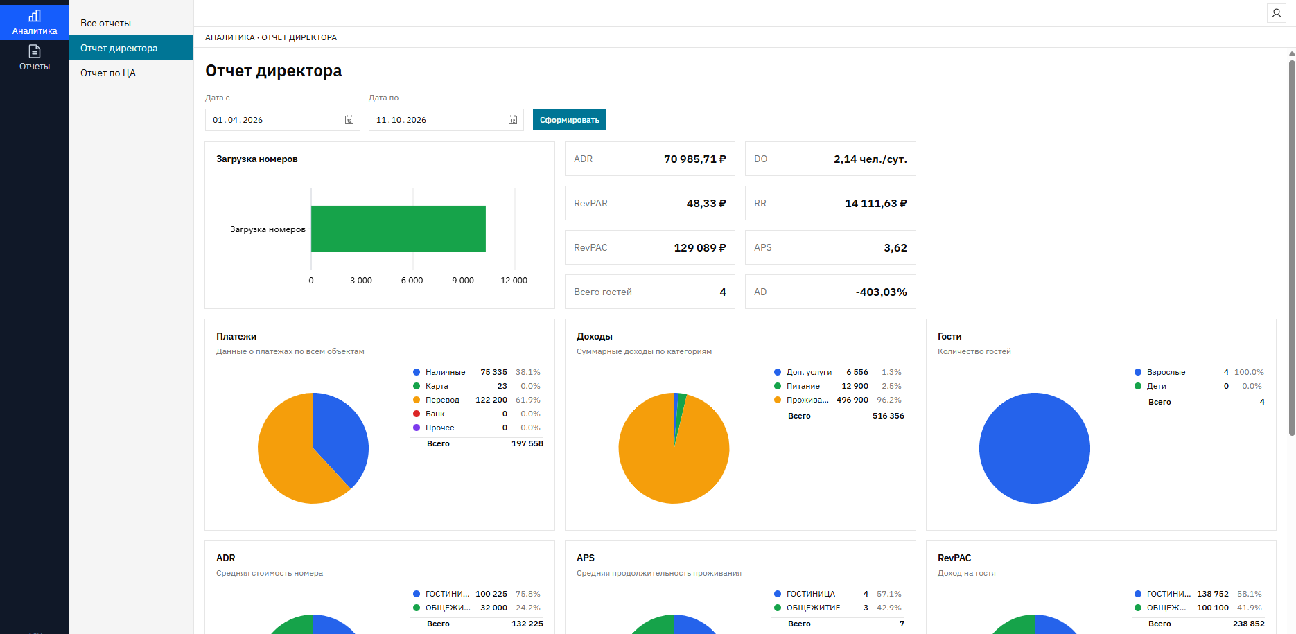Image resolution: width=1296 pixels, height=634 pixels.
Task: Open the Отчеты sidebar icon
Action: (35, 51)
